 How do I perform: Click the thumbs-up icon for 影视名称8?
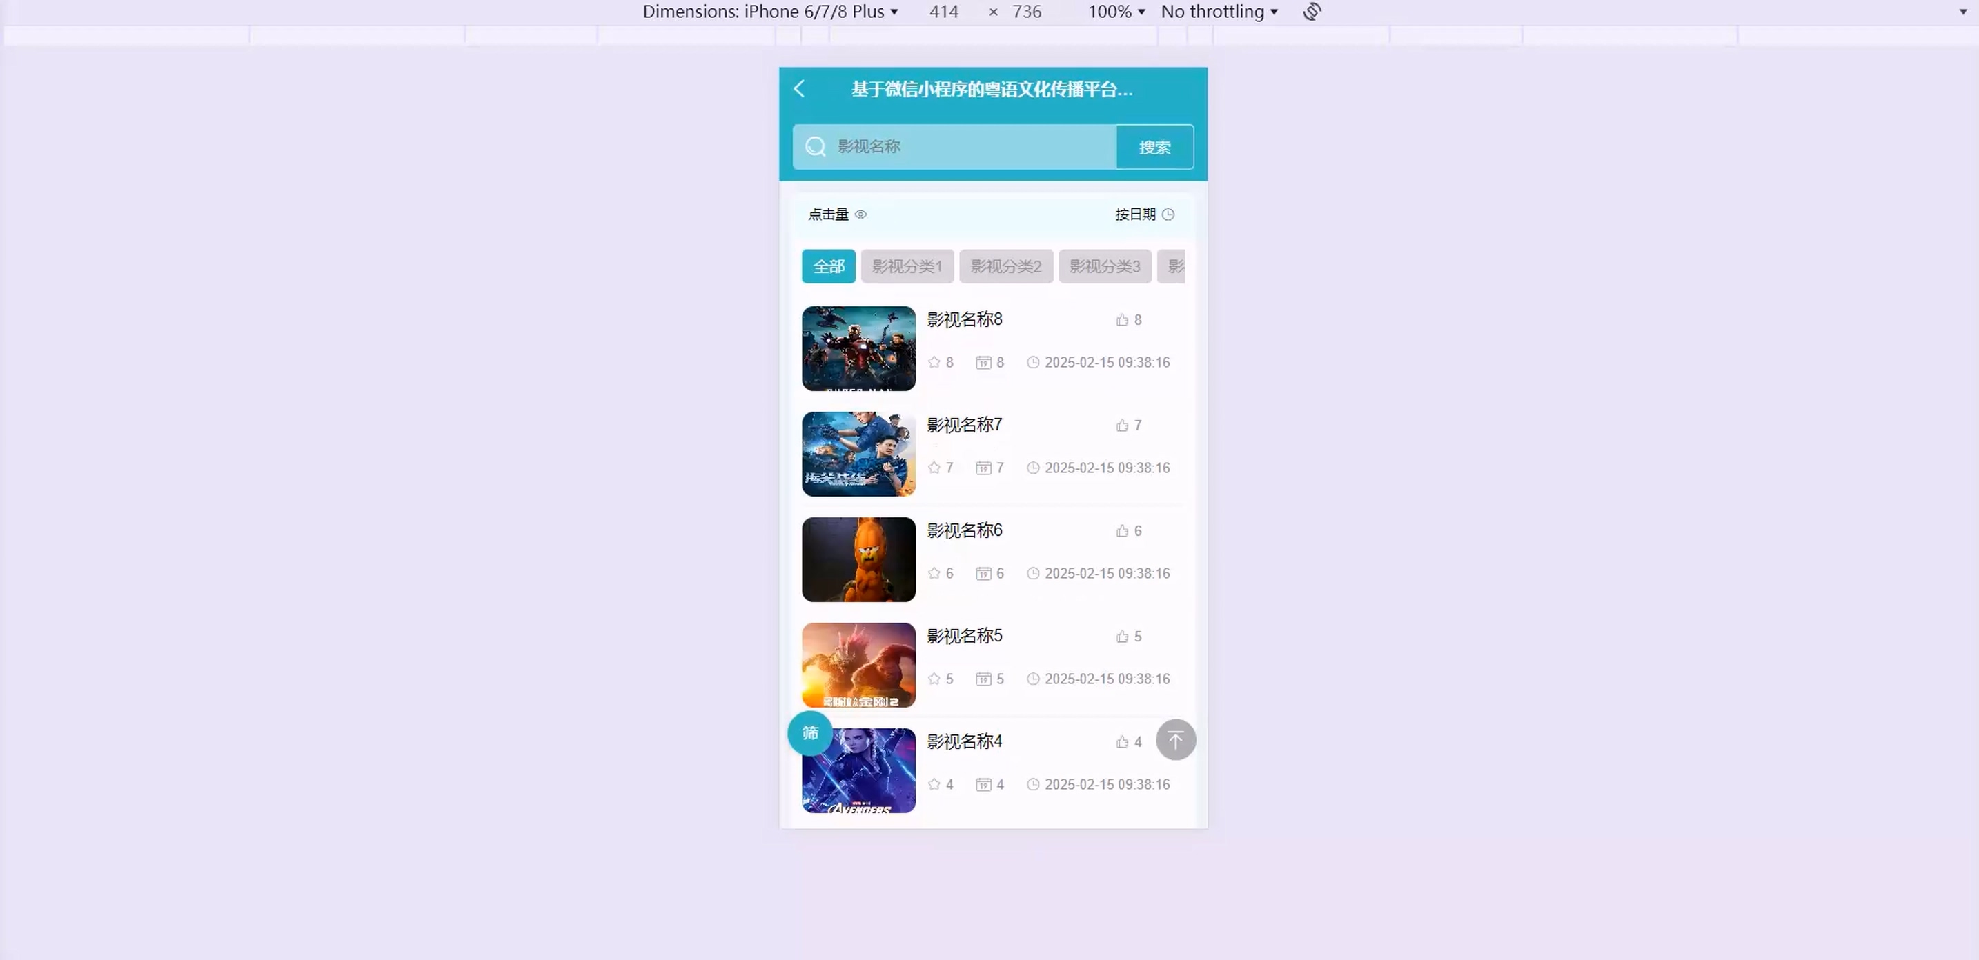click(x=1123, y=320)
